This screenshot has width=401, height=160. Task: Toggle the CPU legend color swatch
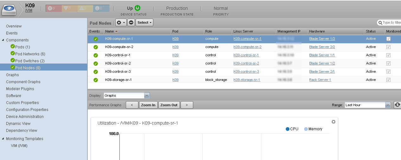tap(288, 129)
